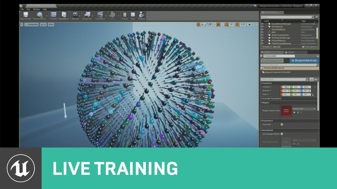The height and width of the screenshot is (189, 337).
Task: Open the PendulumBall asset dropdown
Action: [304, 109]
